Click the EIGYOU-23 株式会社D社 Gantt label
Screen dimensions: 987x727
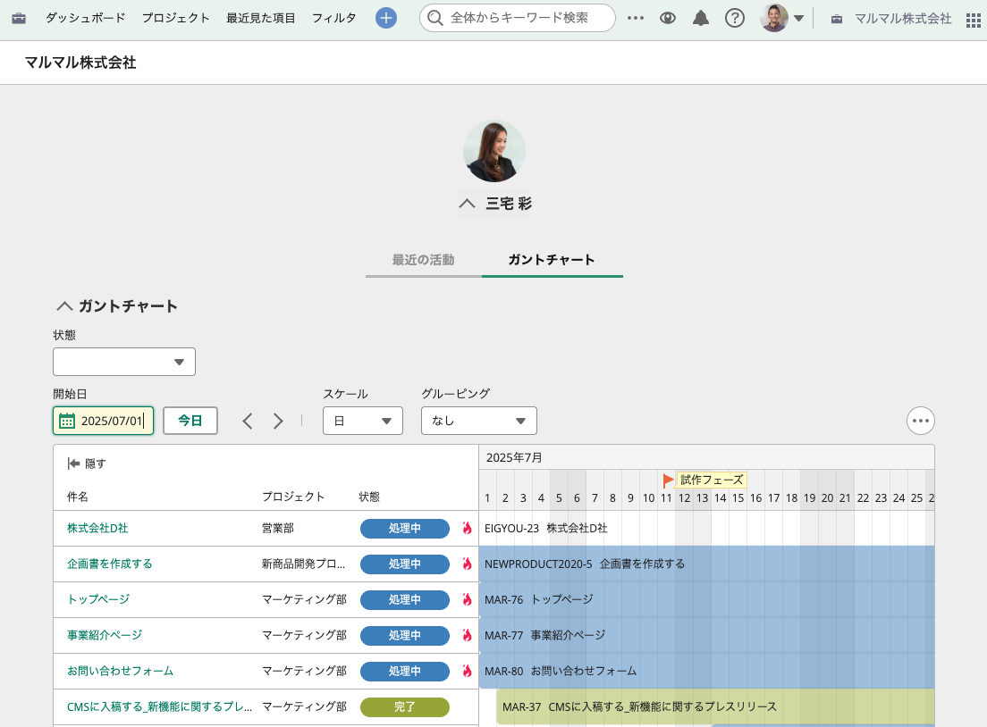click(x=545, y=528)
